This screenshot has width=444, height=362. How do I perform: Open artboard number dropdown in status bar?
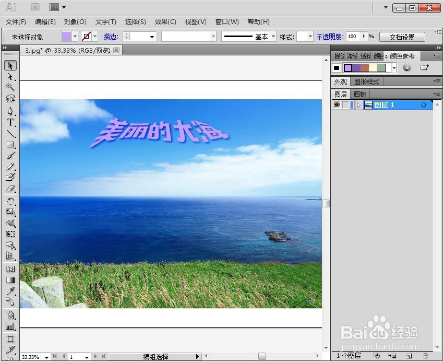pos(87,357)
